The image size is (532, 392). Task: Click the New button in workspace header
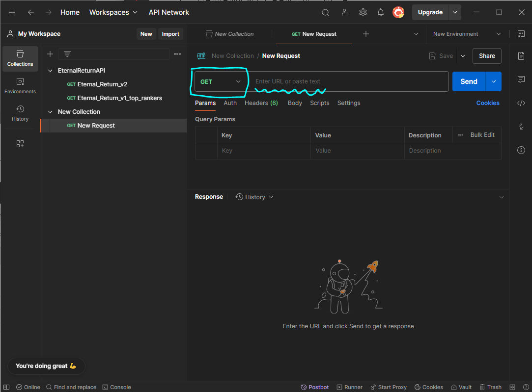146,34
